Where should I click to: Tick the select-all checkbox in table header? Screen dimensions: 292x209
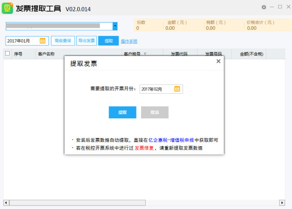coord(7,54)
